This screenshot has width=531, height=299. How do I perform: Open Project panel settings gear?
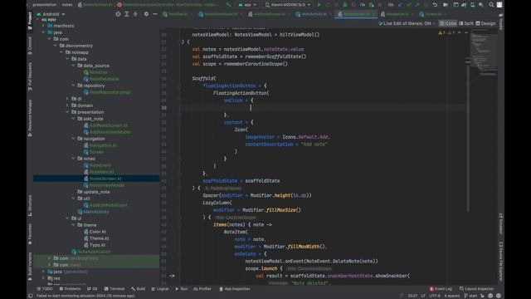(146, 14)
